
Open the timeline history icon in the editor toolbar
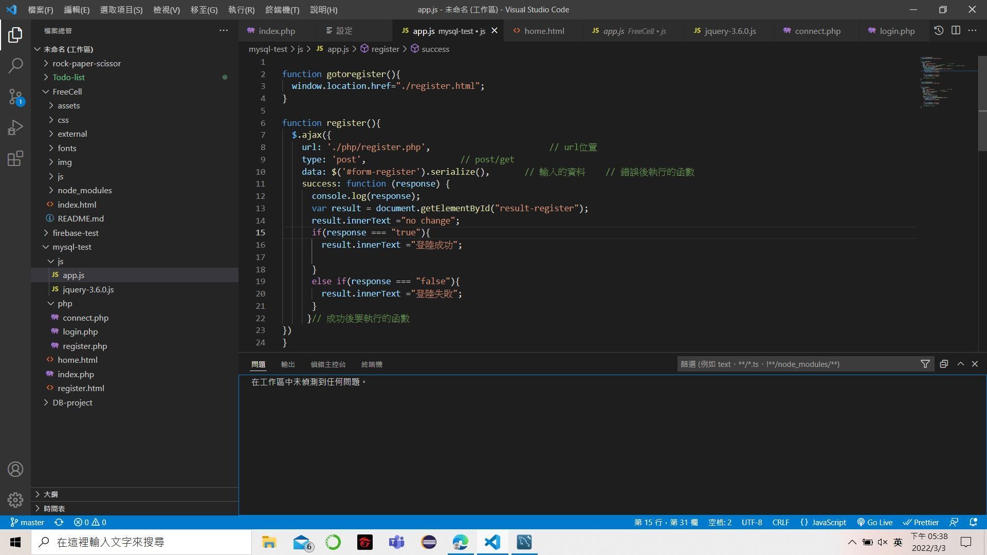tap(939, 30)
